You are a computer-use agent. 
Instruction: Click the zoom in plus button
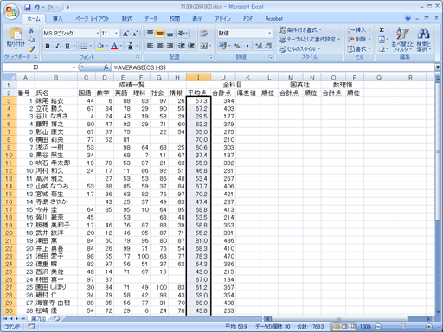[x=429, y=327]
